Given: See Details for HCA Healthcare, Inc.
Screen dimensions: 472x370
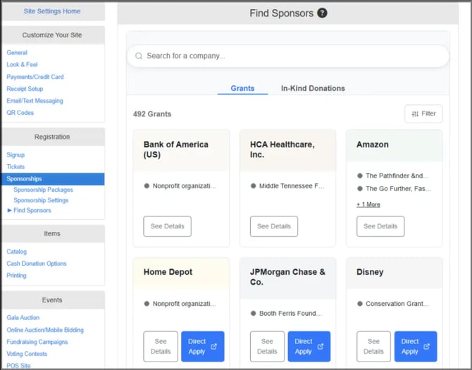Looking at the screenshot, I should coord(273,226).
